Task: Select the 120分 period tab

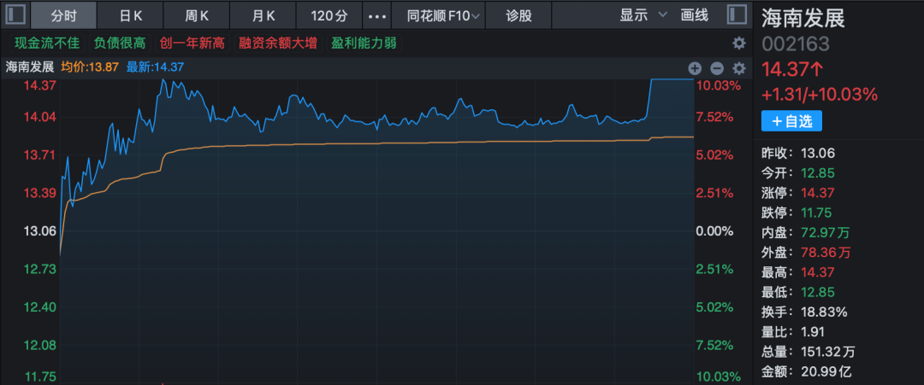Action: coord(329,15)
